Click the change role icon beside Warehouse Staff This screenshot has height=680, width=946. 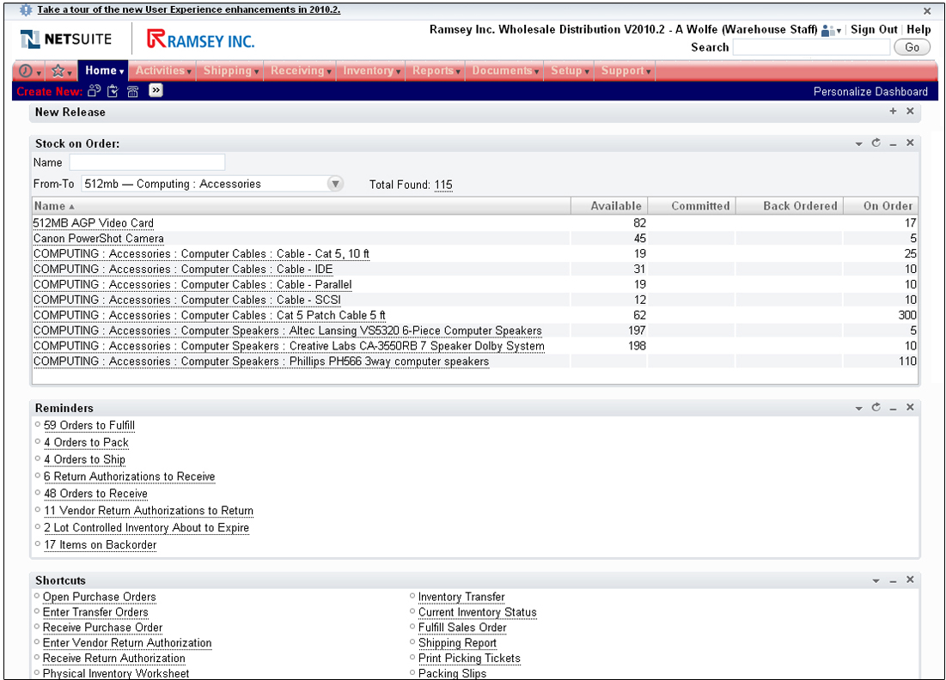[831, 31]
